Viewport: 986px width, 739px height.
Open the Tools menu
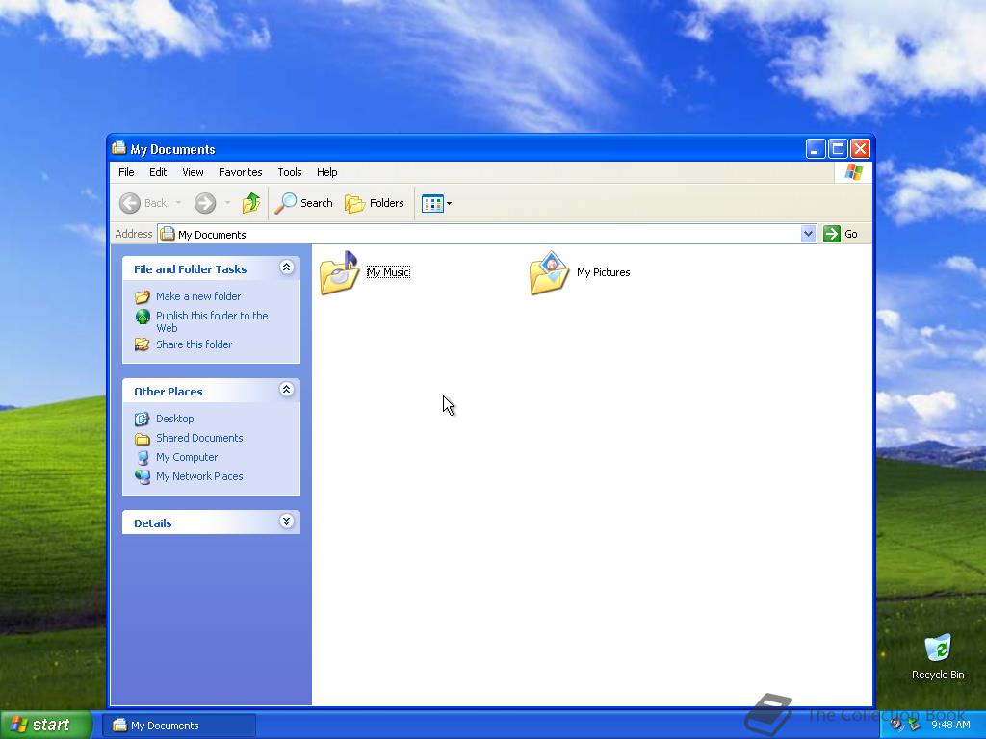pos(289,172)
